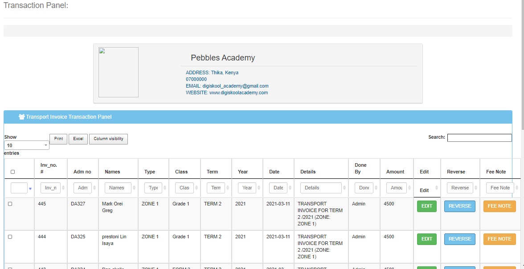Click the users icon in Transport Invoice header

(x=21, y=117)
